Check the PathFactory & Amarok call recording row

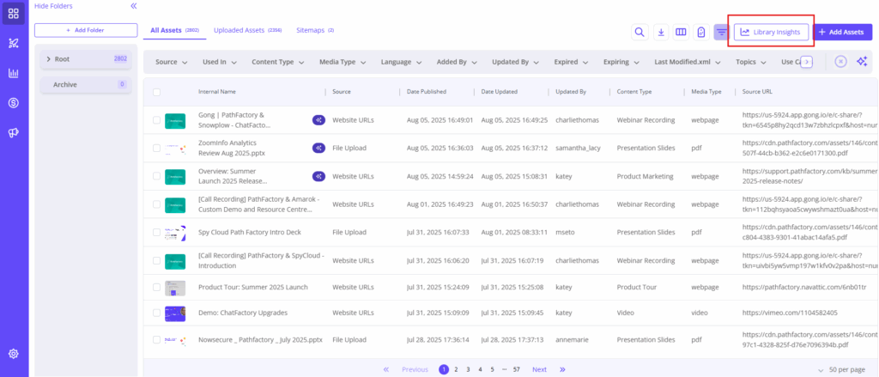pos(156,204)
